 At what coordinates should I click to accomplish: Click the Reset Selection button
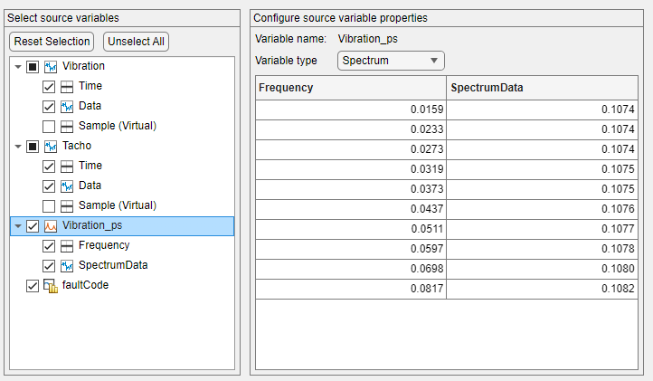[52, 42]
